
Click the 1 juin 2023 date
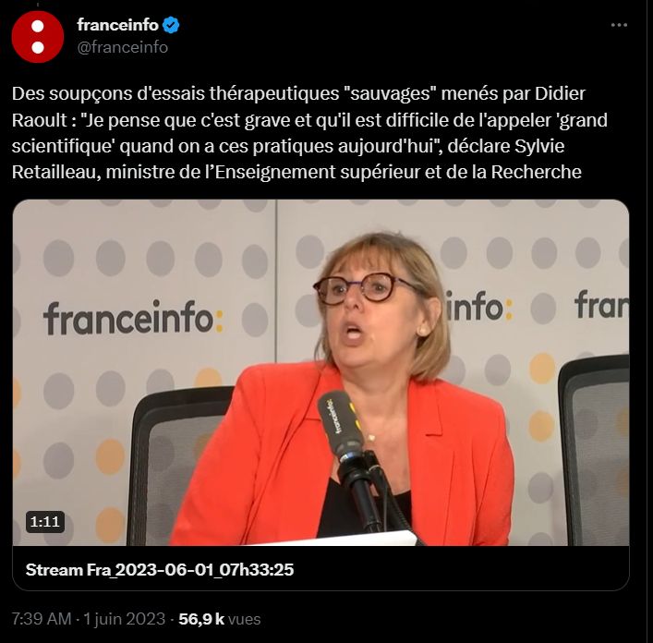[125, 619]
